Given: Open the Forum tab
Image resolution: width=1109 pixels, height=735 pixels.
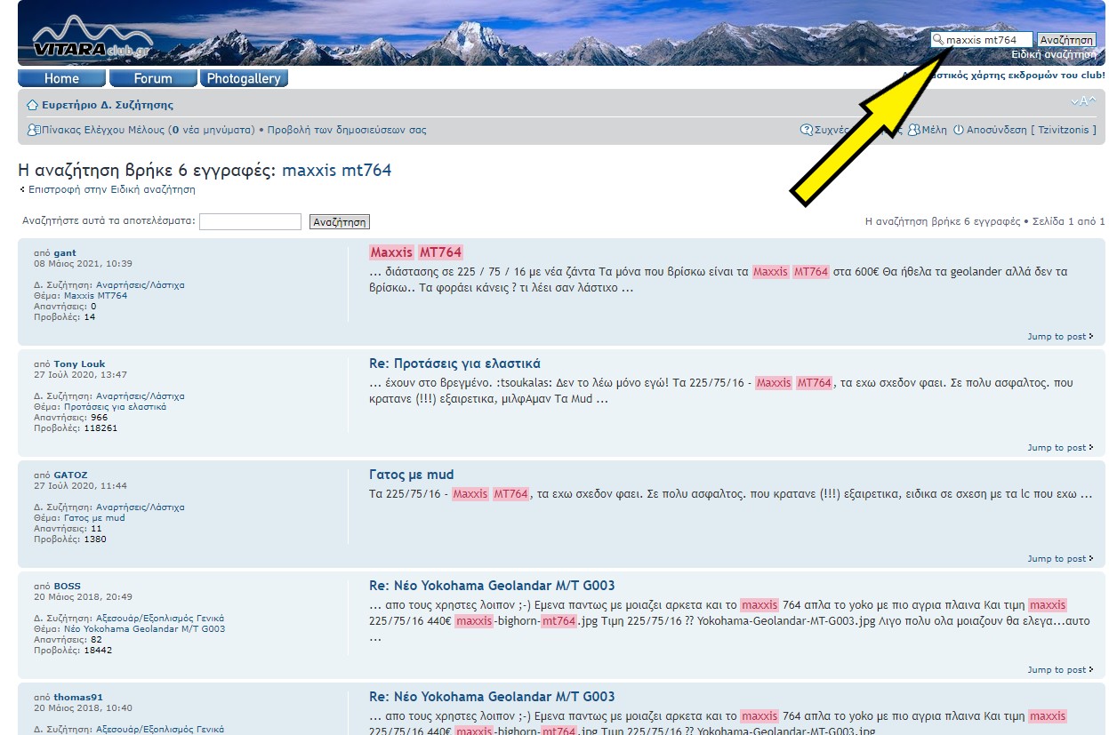Looking at the screenshot, I should coord(153,78).
